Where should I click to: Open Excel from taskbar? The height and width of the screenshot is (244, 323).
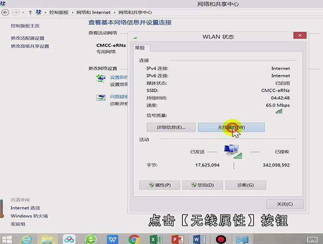coord(155,240)
